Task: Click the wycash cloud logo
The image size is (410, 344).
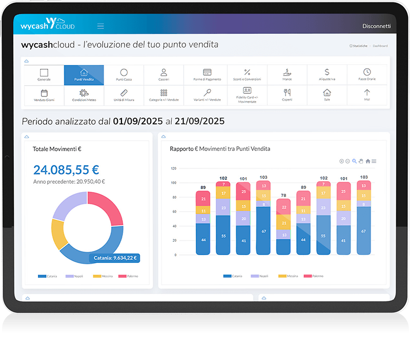Action: (x=48, y=24)
